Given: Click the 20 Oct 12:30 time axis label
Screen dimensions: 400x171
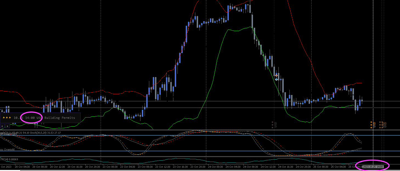Looking at the screenshot, I should [x=58, y=167].
